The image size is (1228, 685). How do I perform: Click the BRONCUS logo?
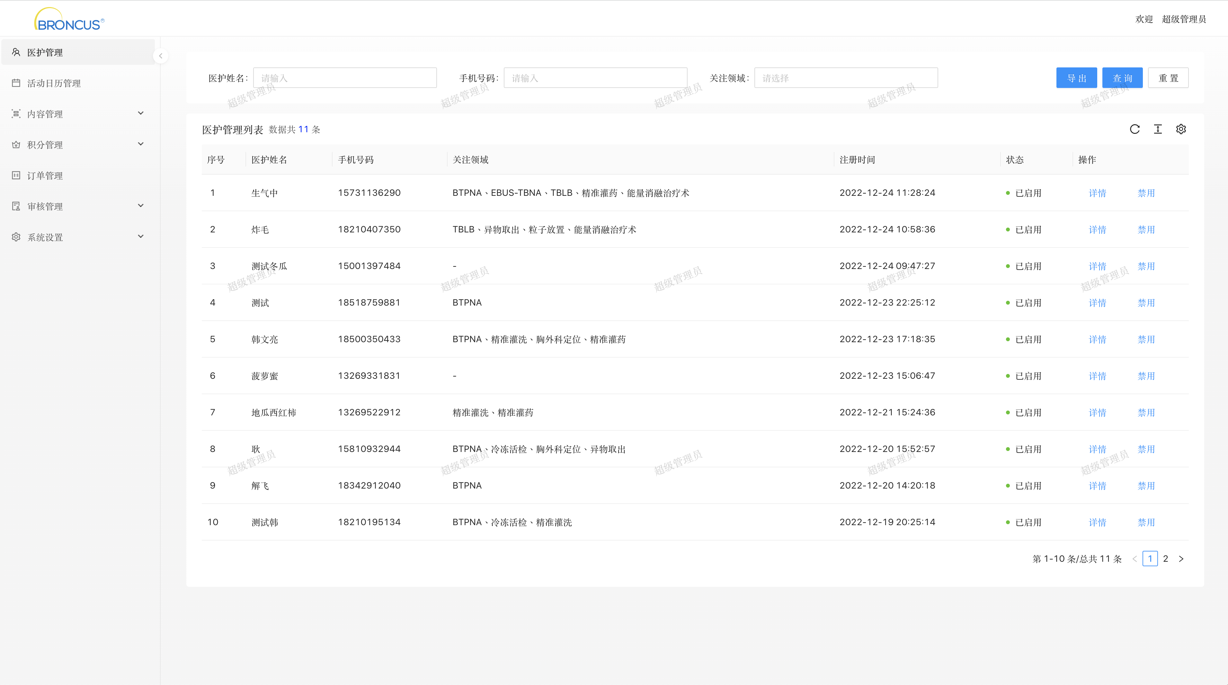(69, 19)
